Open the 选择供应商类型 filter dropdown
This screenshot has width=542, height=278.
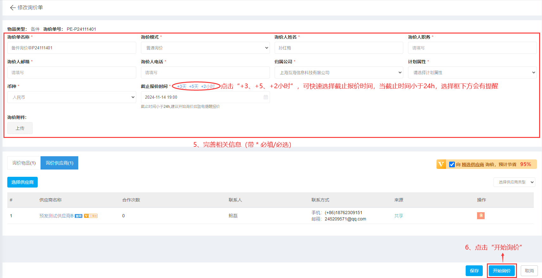[514, 182]
